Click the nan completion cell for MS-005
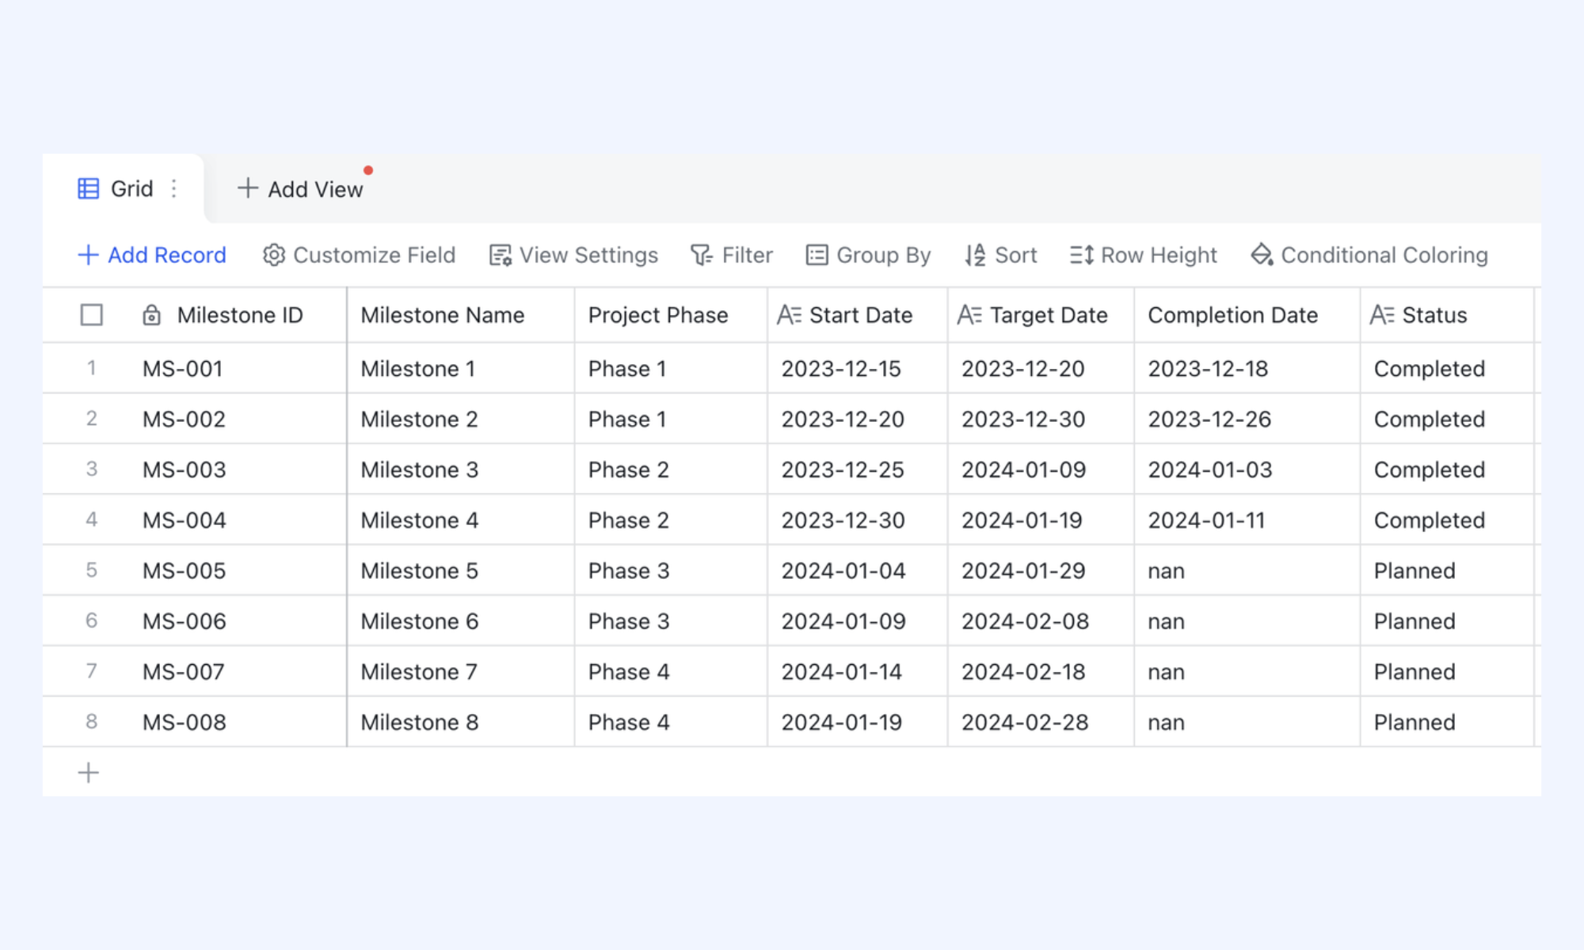The width and height of the screenshot is (1584, 950). (x=1247, y=570)
